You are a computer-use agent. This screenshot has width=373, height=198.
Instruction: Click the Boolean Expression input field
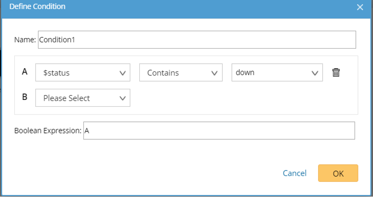[219, 131]
